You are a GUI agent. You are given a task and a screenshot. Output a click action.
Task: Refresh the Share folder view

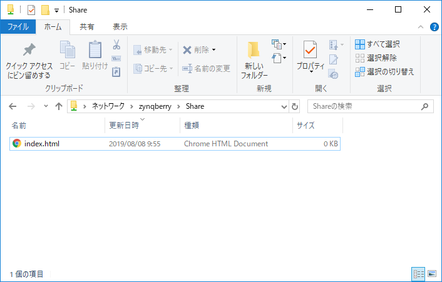(x=296, y=106)
